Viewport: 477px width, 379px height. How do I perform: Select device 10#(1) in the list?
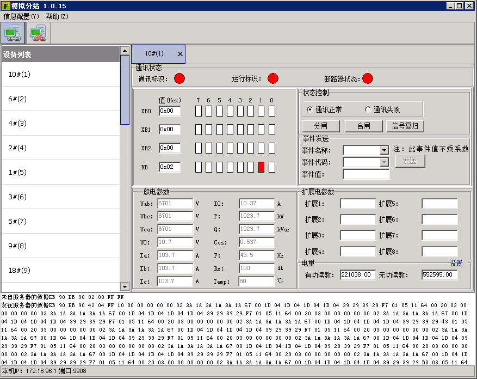pos(61,75)
